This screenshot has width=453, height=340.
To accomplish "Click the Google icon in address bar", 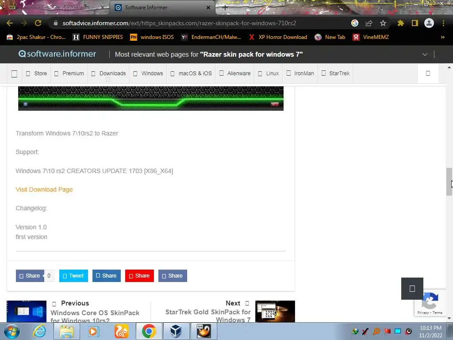I will [x=355, y=23].
